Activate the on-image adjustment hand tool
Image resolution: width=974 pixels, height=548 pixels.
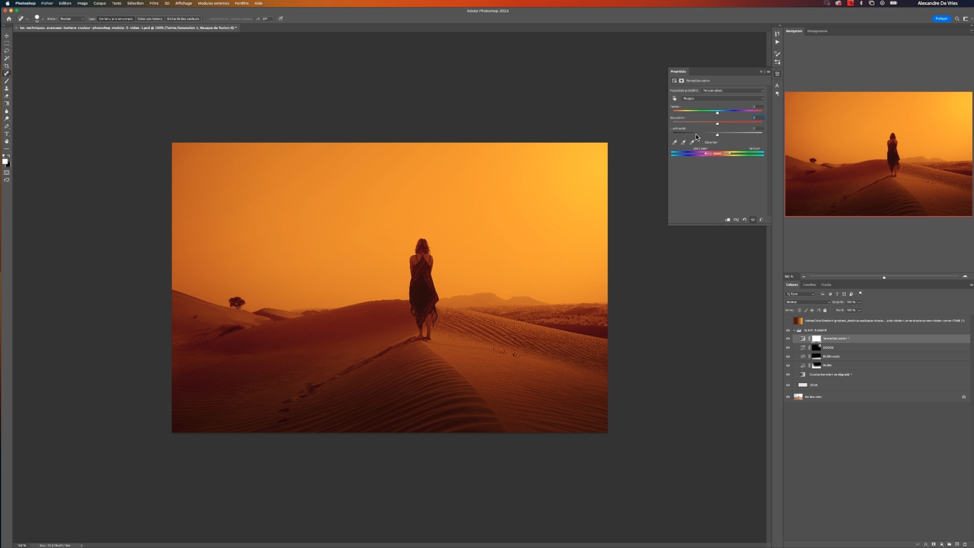[674, 98]
